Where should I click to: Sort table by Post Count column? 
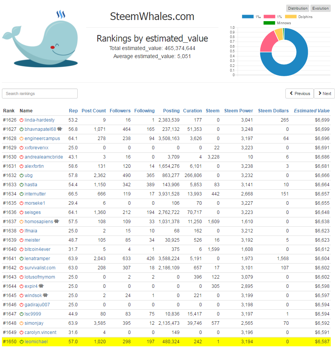93,110
